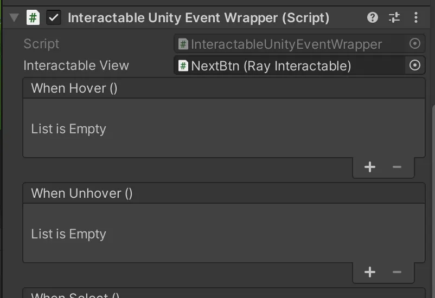Open the component three-dot context menu
435x298 pixels.
point(416,17)
